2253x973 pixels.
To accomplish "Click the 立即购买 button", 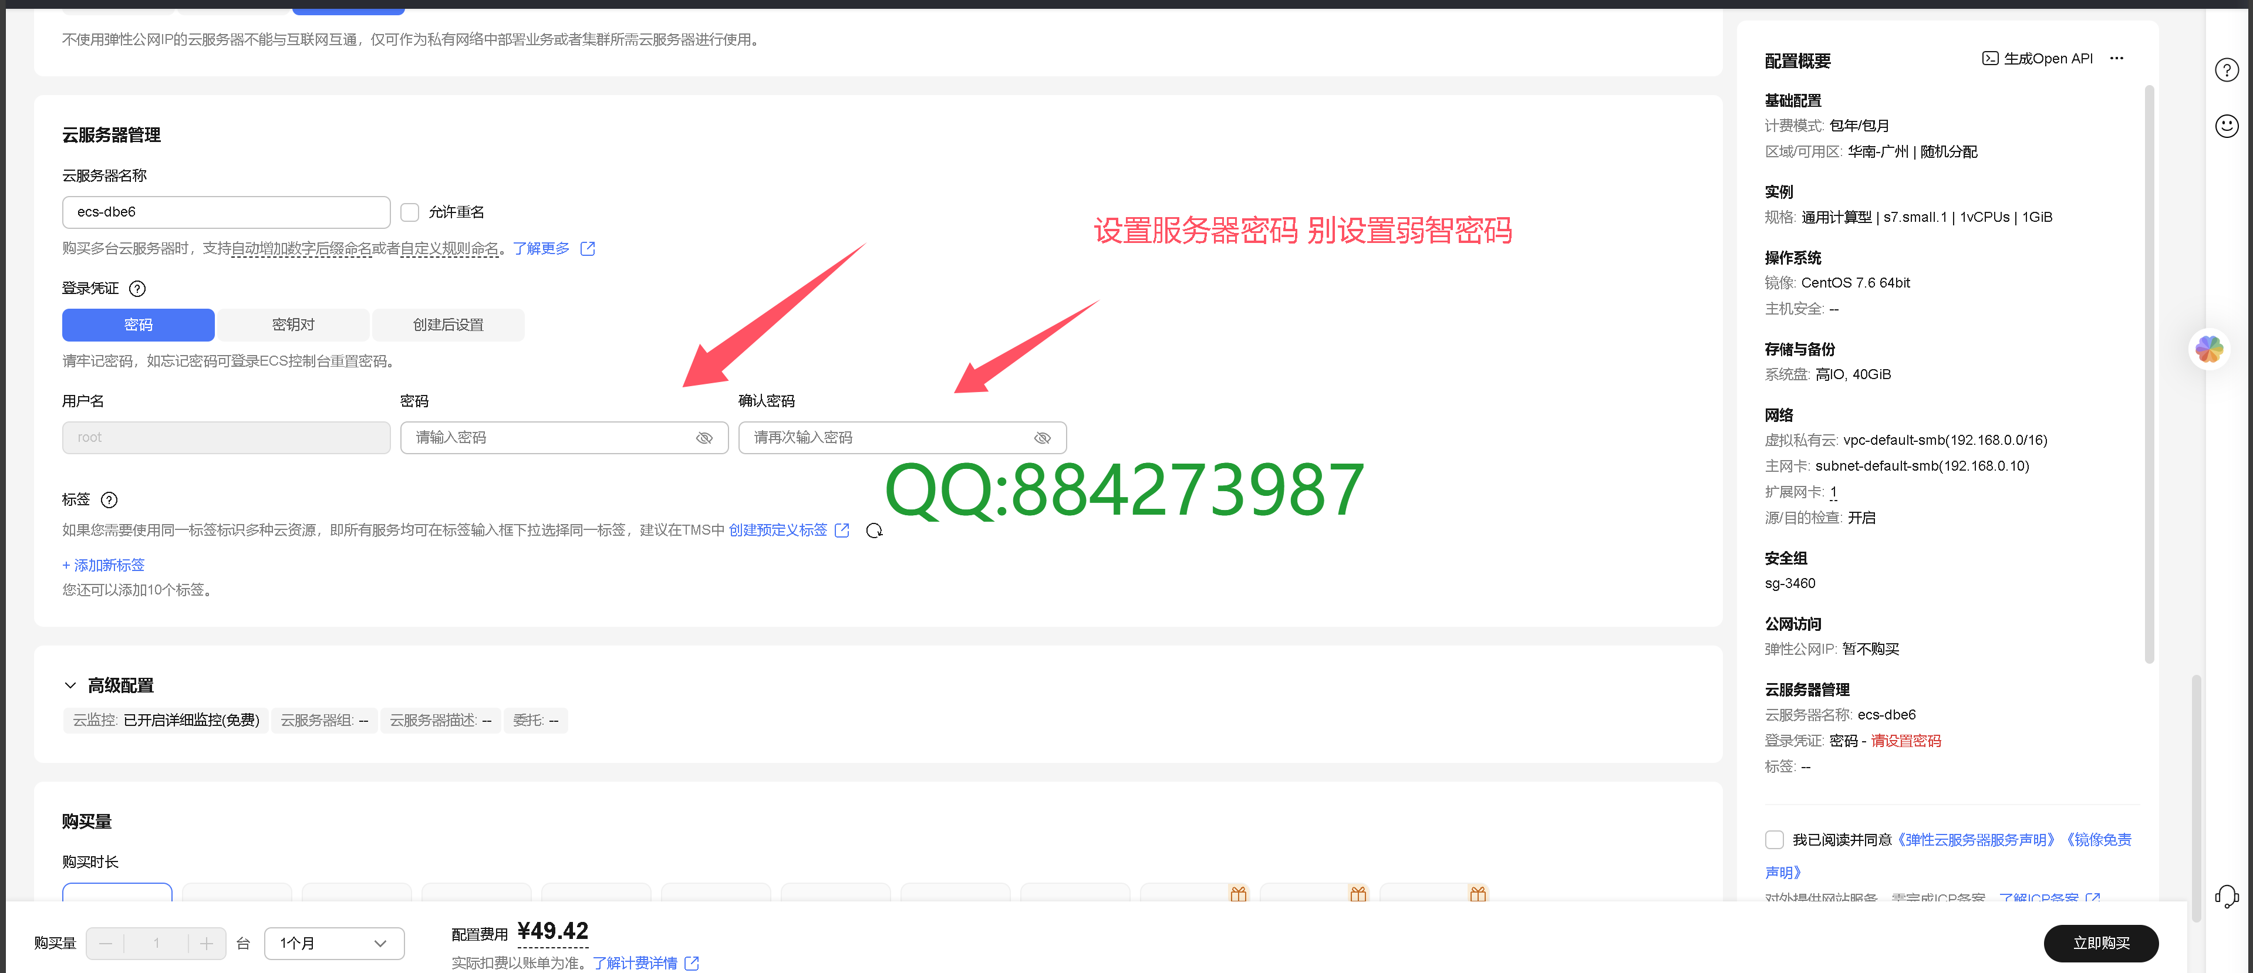I will pyautogui.click(x=2101, y=943).
